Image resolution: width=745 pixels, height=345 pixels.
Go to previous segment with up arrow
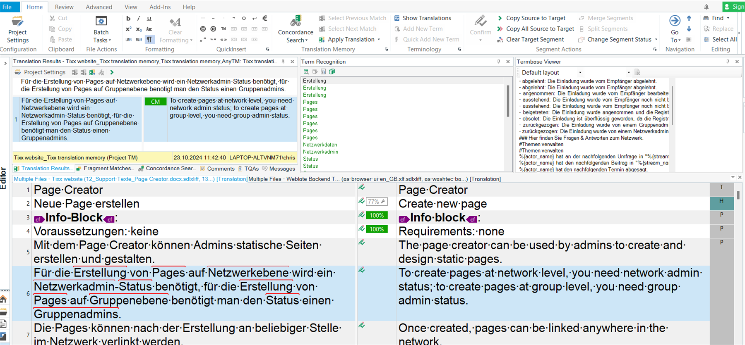(689, 18)
